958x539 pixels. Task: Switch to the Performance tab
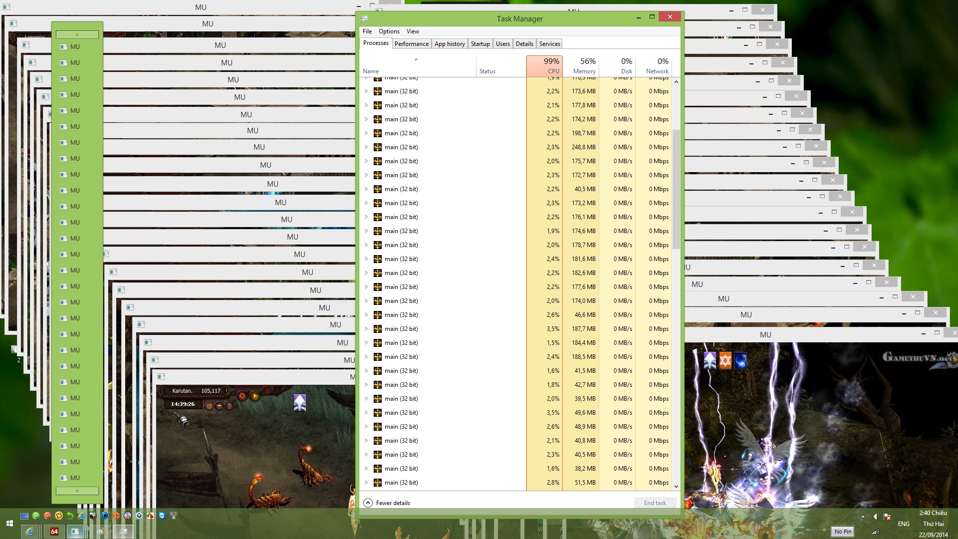pyautogui.click(x=412, y=43)
